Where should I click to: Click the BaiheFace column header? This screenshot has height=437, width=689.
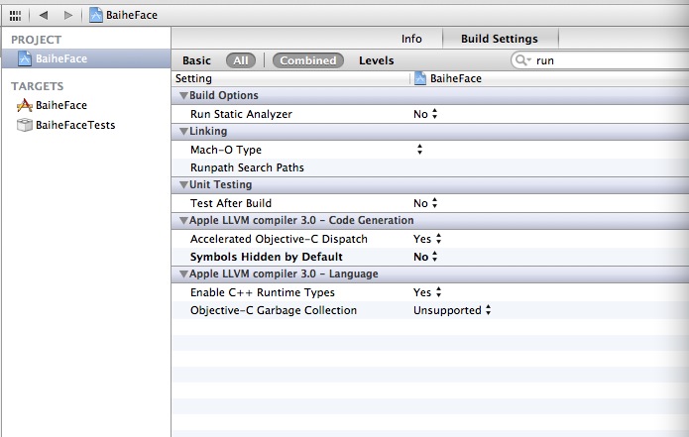pyautogui.click(x=455, y=78)
